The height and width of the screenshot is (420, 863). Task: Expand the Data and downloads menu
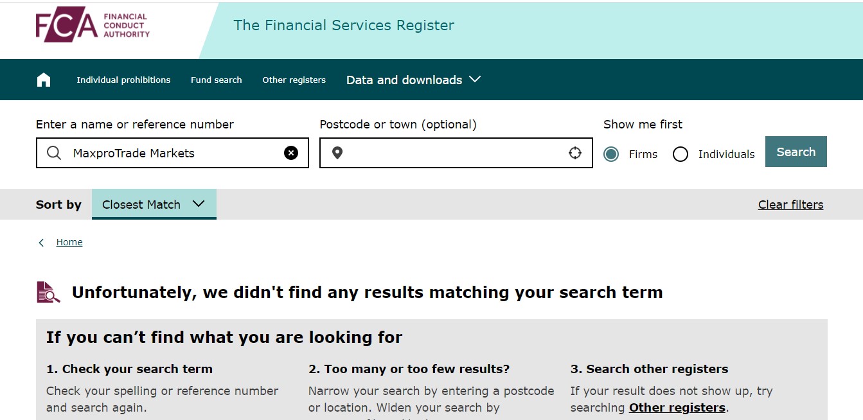[413, 80]
